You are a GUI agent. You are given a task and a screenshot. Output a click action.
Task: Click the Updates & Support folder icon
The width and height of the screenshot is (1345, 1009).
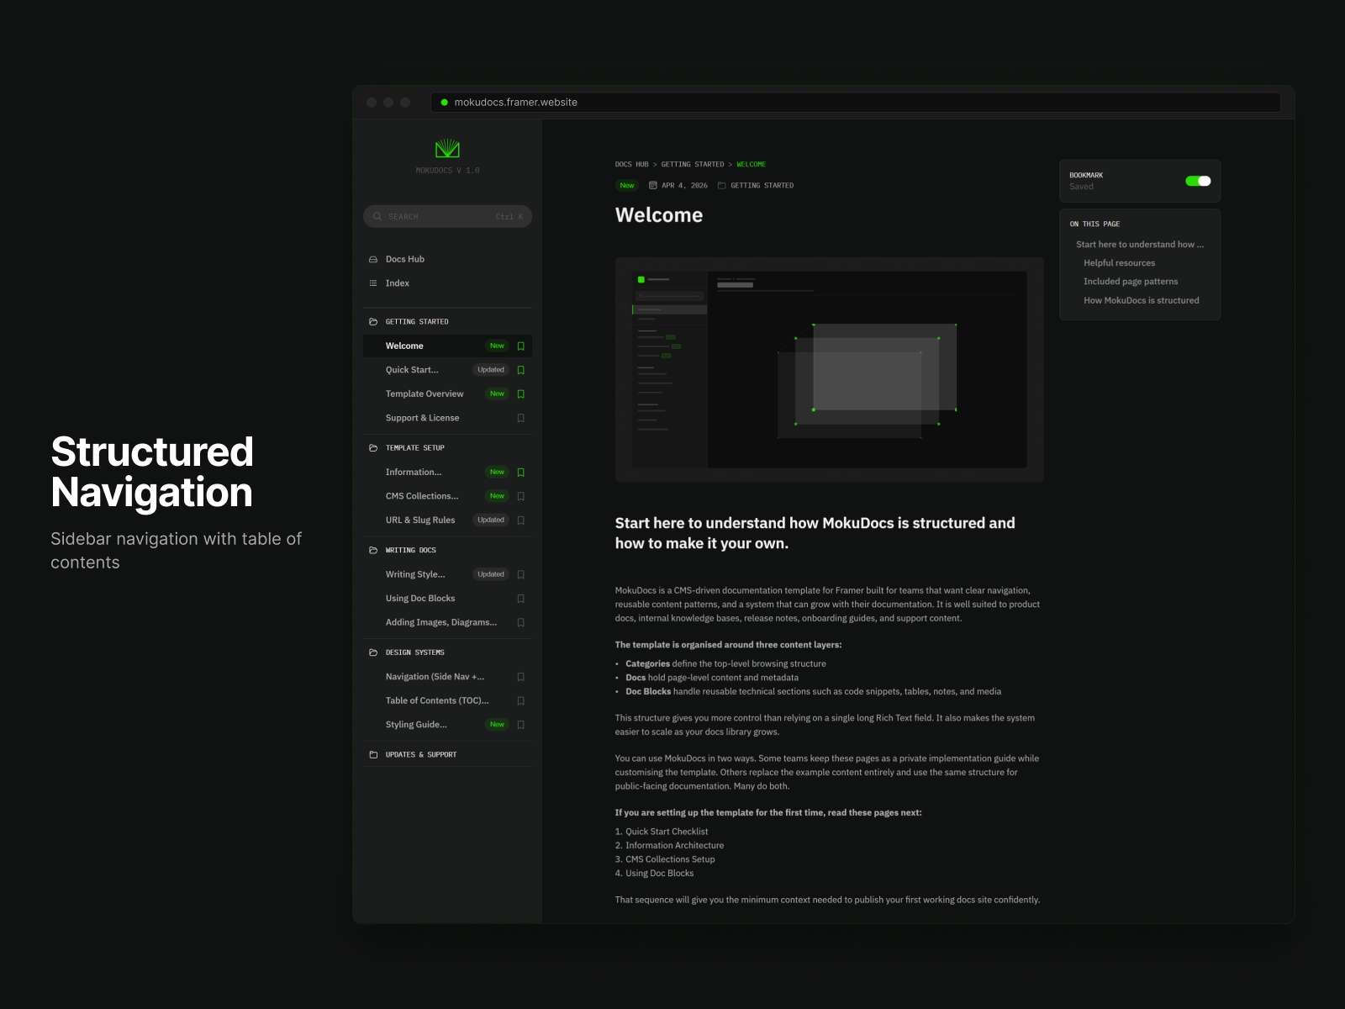pyautogui.click(x=373, y=754)
